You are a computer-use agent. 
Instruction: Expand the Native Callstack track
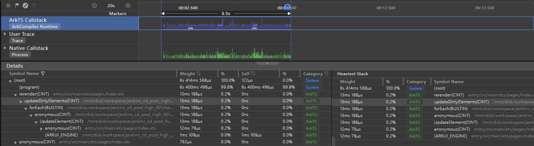[x=5, y=48]
